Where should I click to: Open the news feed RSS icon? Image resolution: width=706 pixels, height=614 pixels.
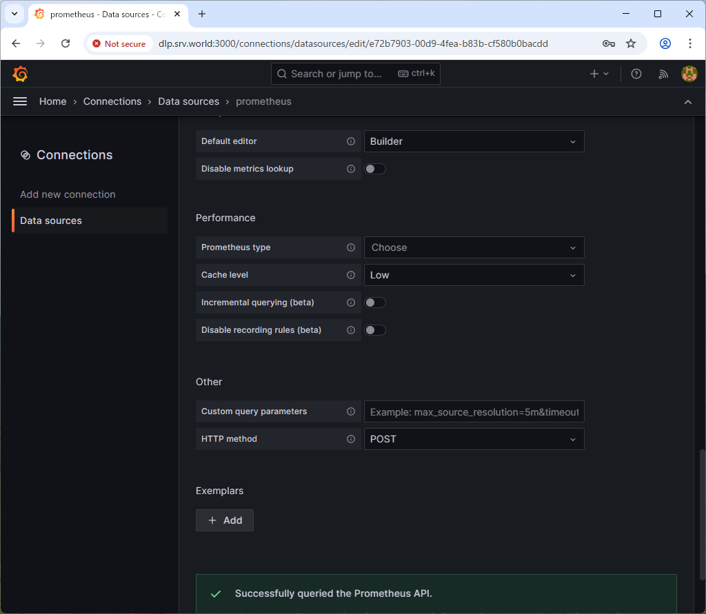point(663,74)
